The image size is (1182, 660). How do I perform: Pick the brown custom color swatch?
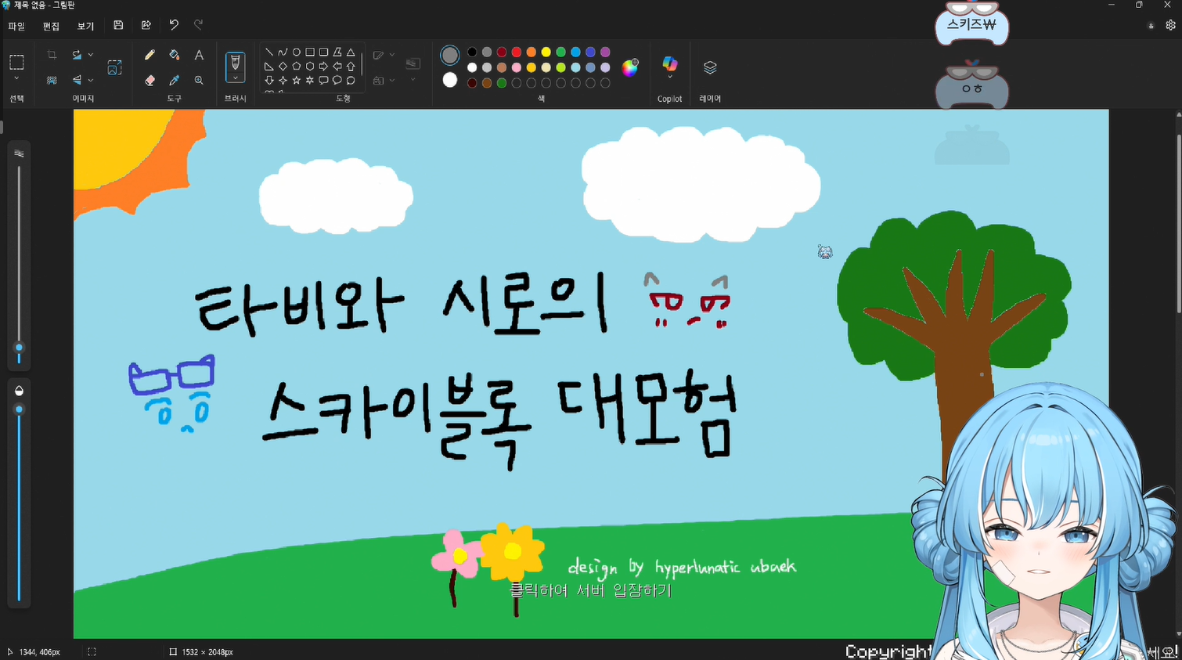[x=487, y=83]
